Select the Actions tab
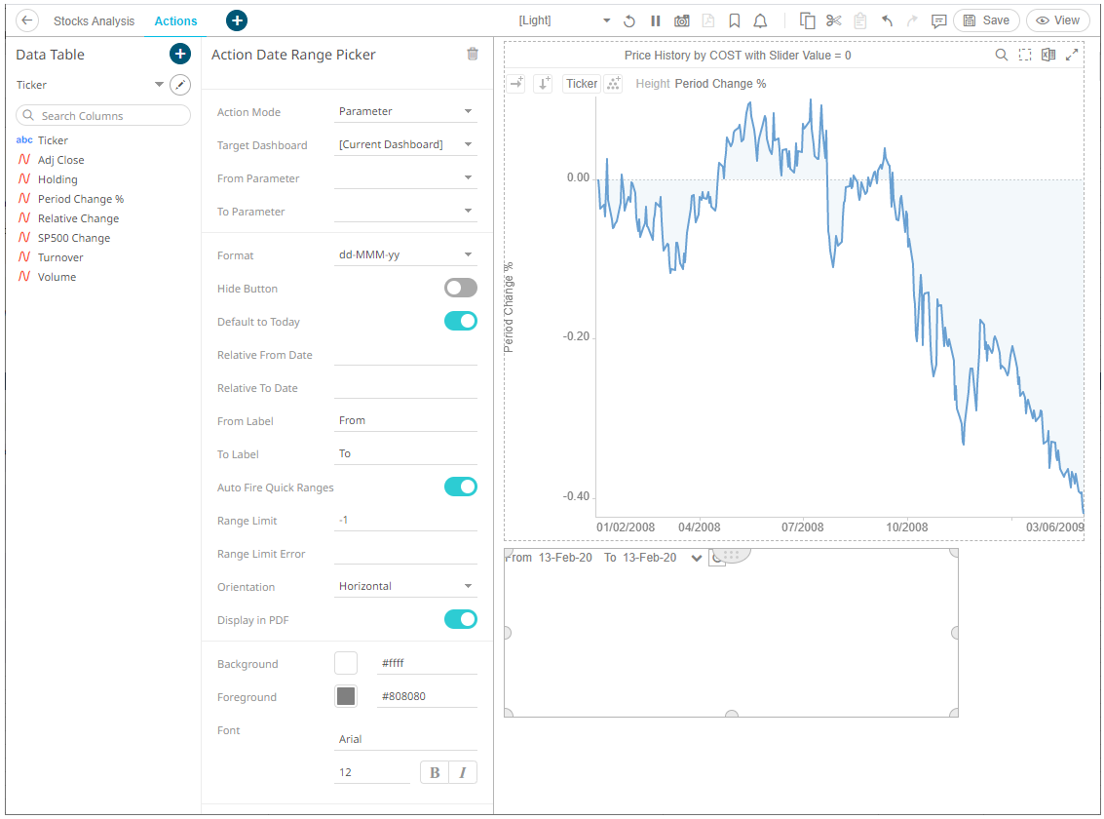1104x819 pixels. click(x=175, y=20)
